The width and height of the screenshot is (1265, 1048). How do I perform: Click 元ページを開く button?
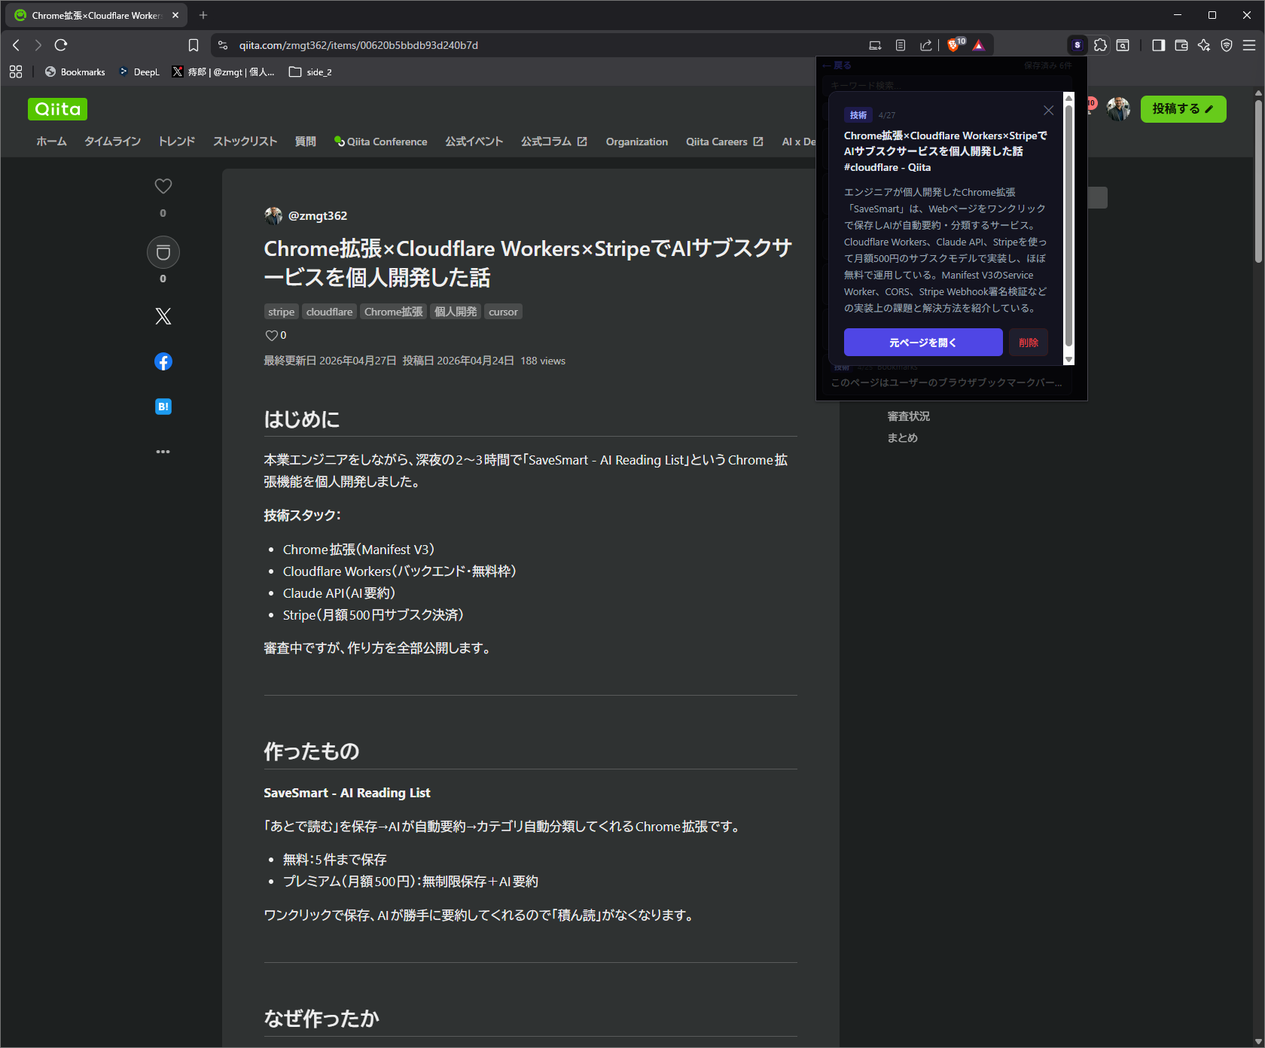coord(923,343)
